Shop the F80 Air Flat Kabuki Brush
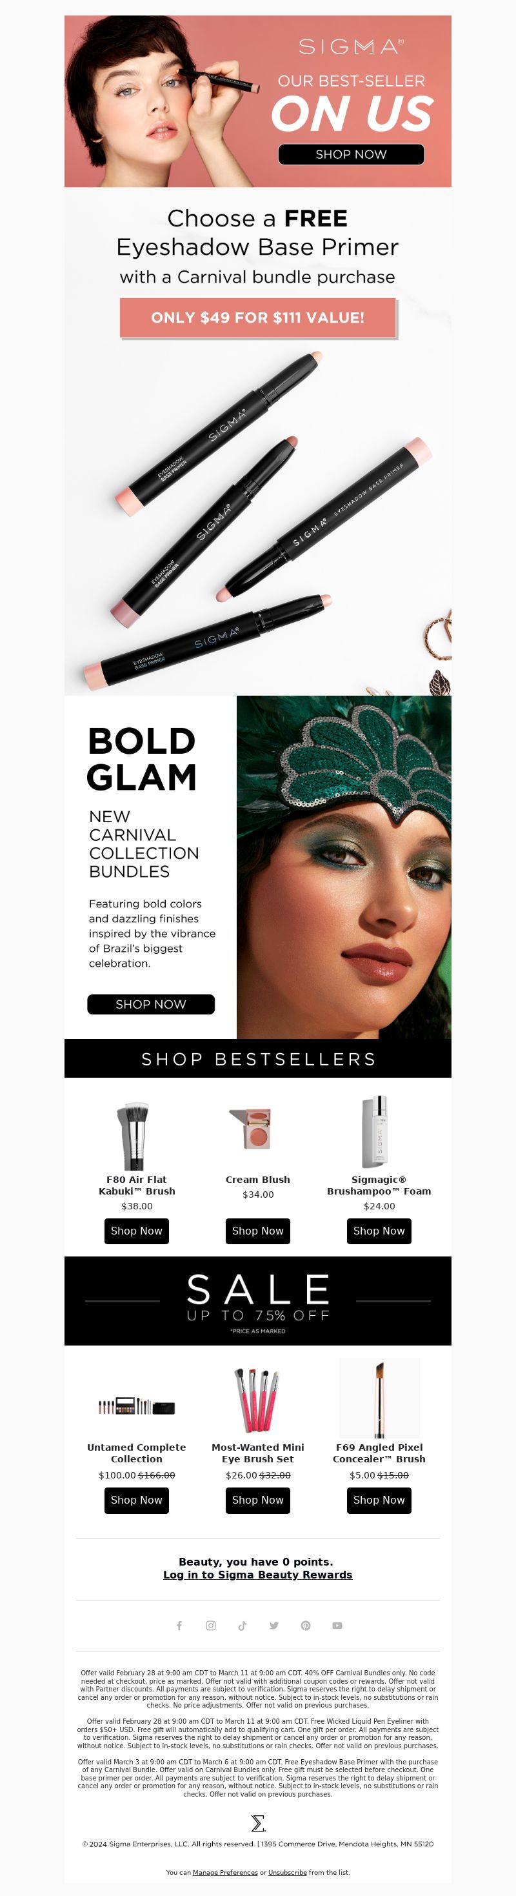This screenshot has height=1896, width=516. [x=137, y=1231]
